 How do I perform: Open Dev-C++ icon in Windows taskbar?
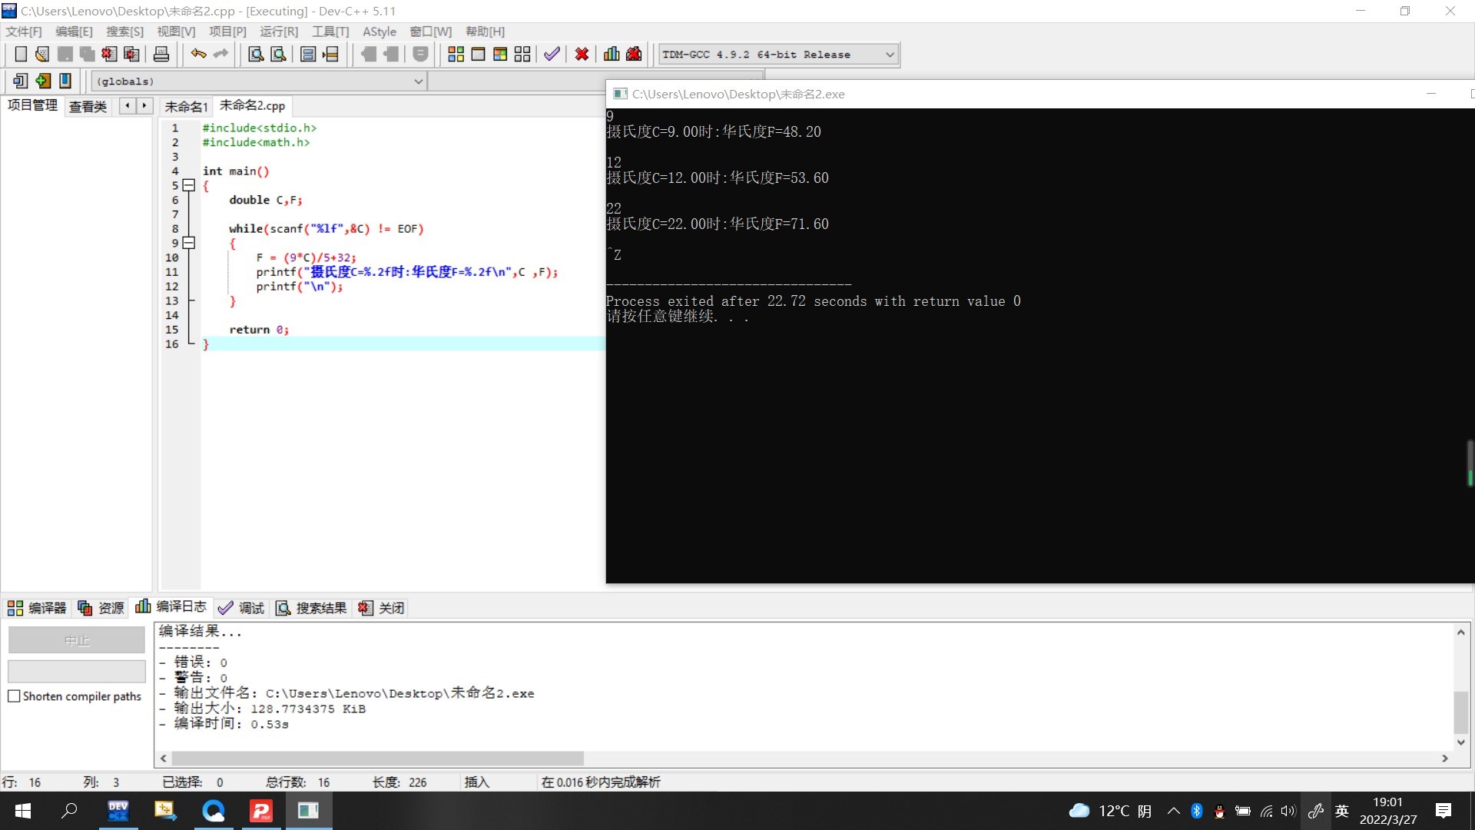(x=118, y=811)
